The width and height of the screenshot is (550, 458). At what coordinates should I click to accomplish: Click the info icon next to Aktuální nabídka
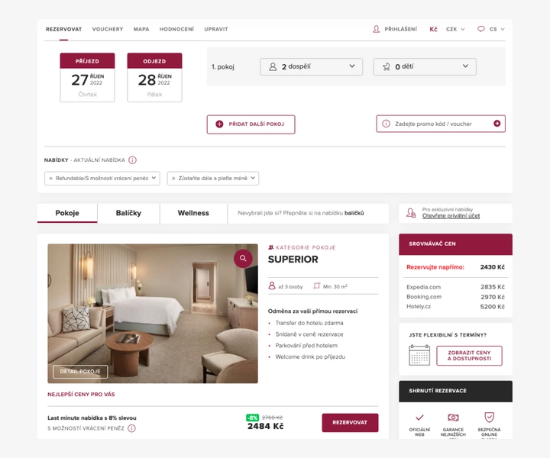point(132,160)
